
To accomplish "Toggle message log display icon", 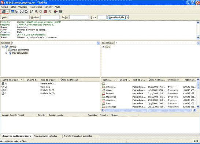I will (x=12, y=12).
